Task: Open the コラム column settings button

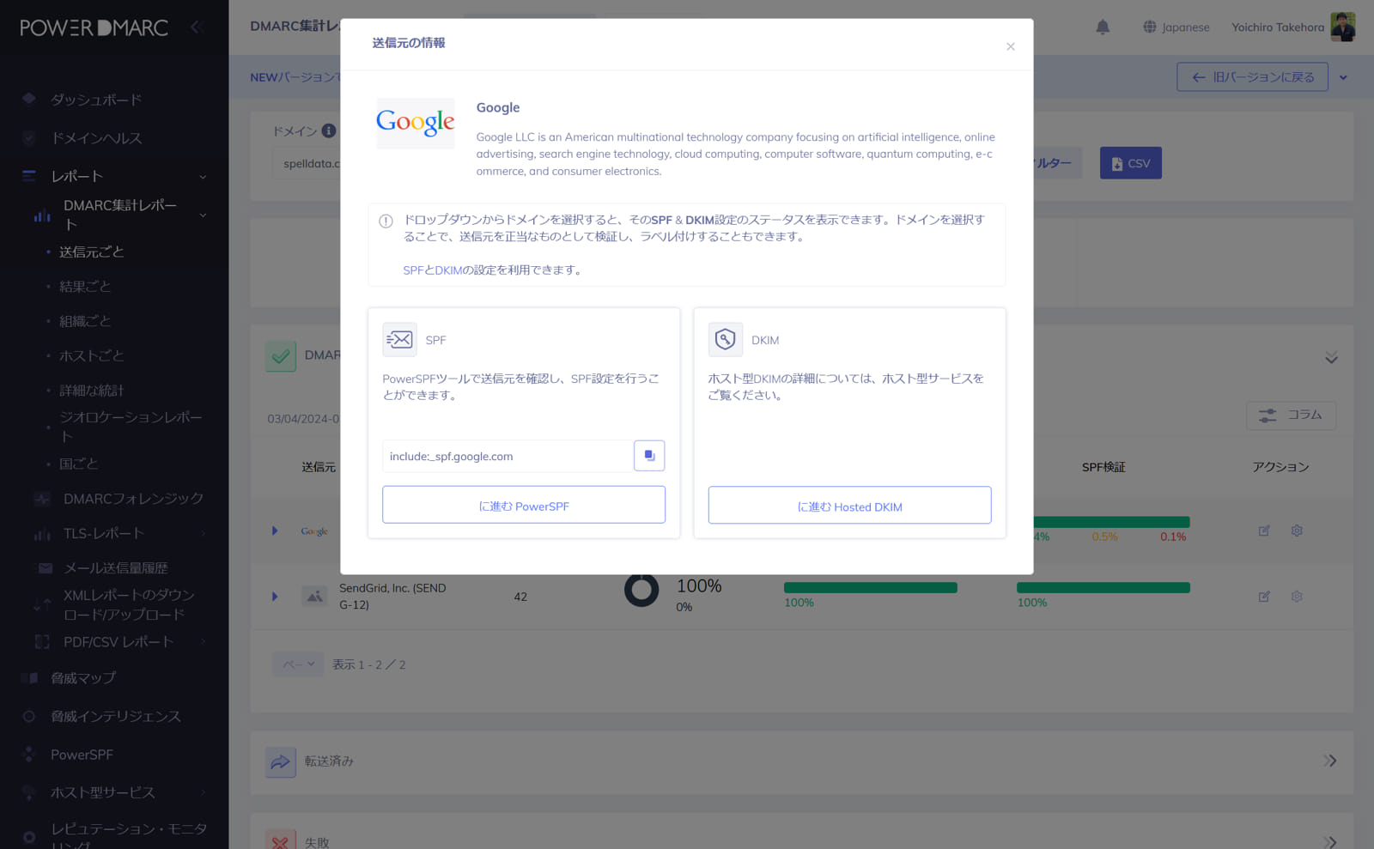Action: click(x=1291, y=415)
